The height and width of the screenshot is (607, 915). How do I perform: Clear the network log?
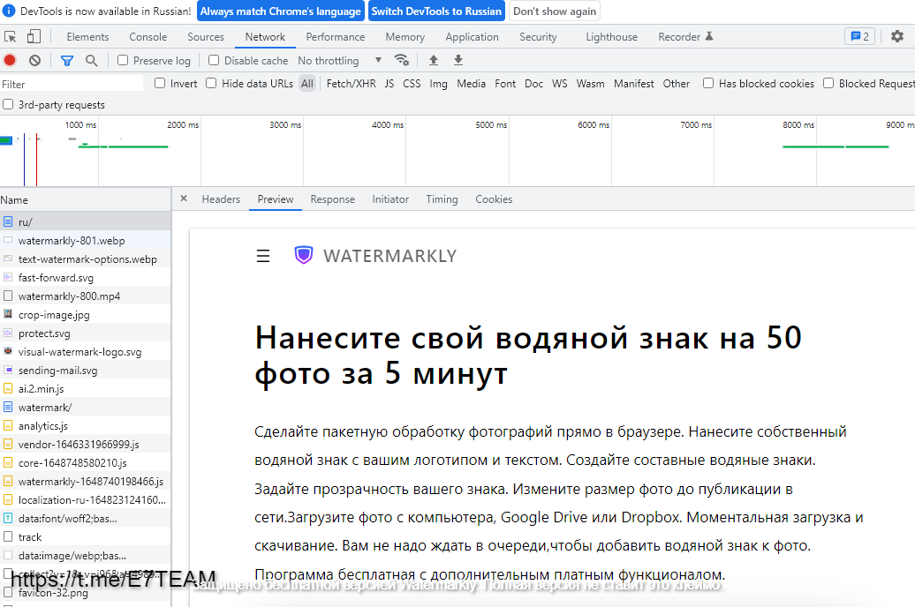[x=34, y=61]
